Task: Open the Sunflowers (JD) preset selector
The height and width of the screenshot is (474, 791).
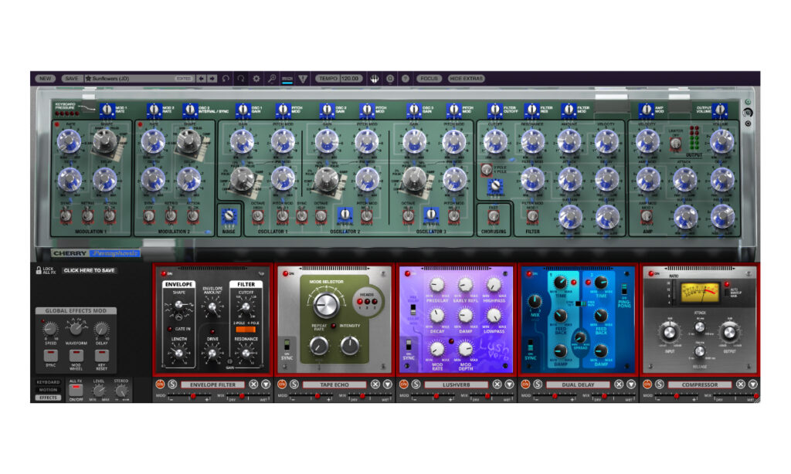Action: pos(139,79)
